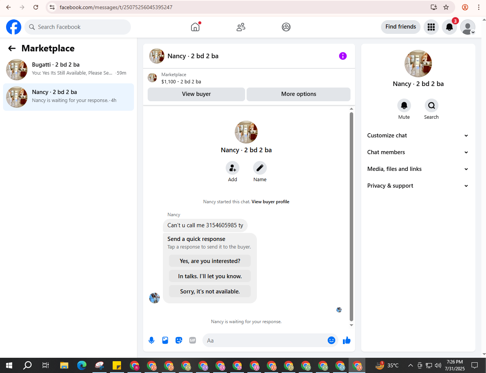This screenshot has width=486, height=373.
Task: Open File Explorer from taskbar
Action: point(64,366)
